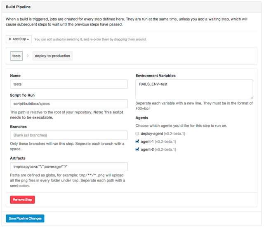Screen dimensions: 264x228
Task: Edit the Artifacts glob paths field
Action: coord(69,167)
